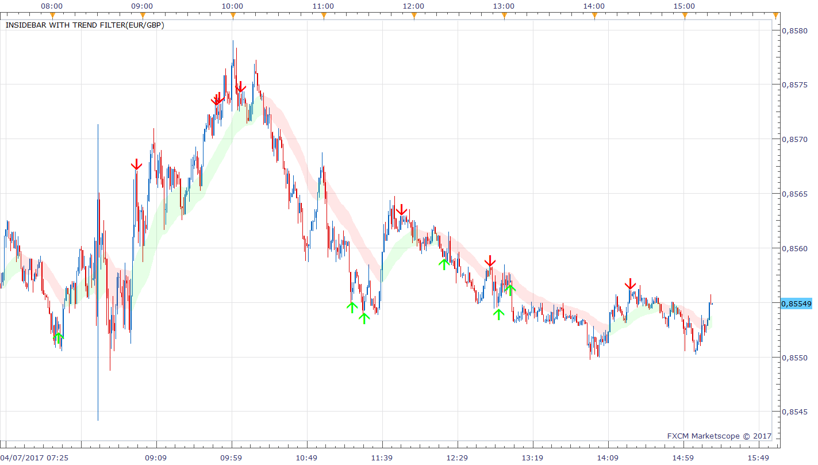Click the 13:19 time axis label
This screenshot has width=818, height=465.
532,458
